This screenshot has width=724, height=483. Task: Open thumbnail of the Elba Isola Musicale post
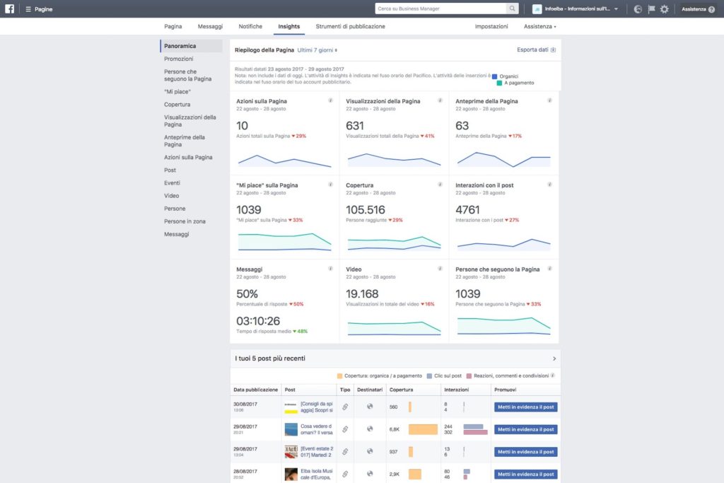pos(291,475)
